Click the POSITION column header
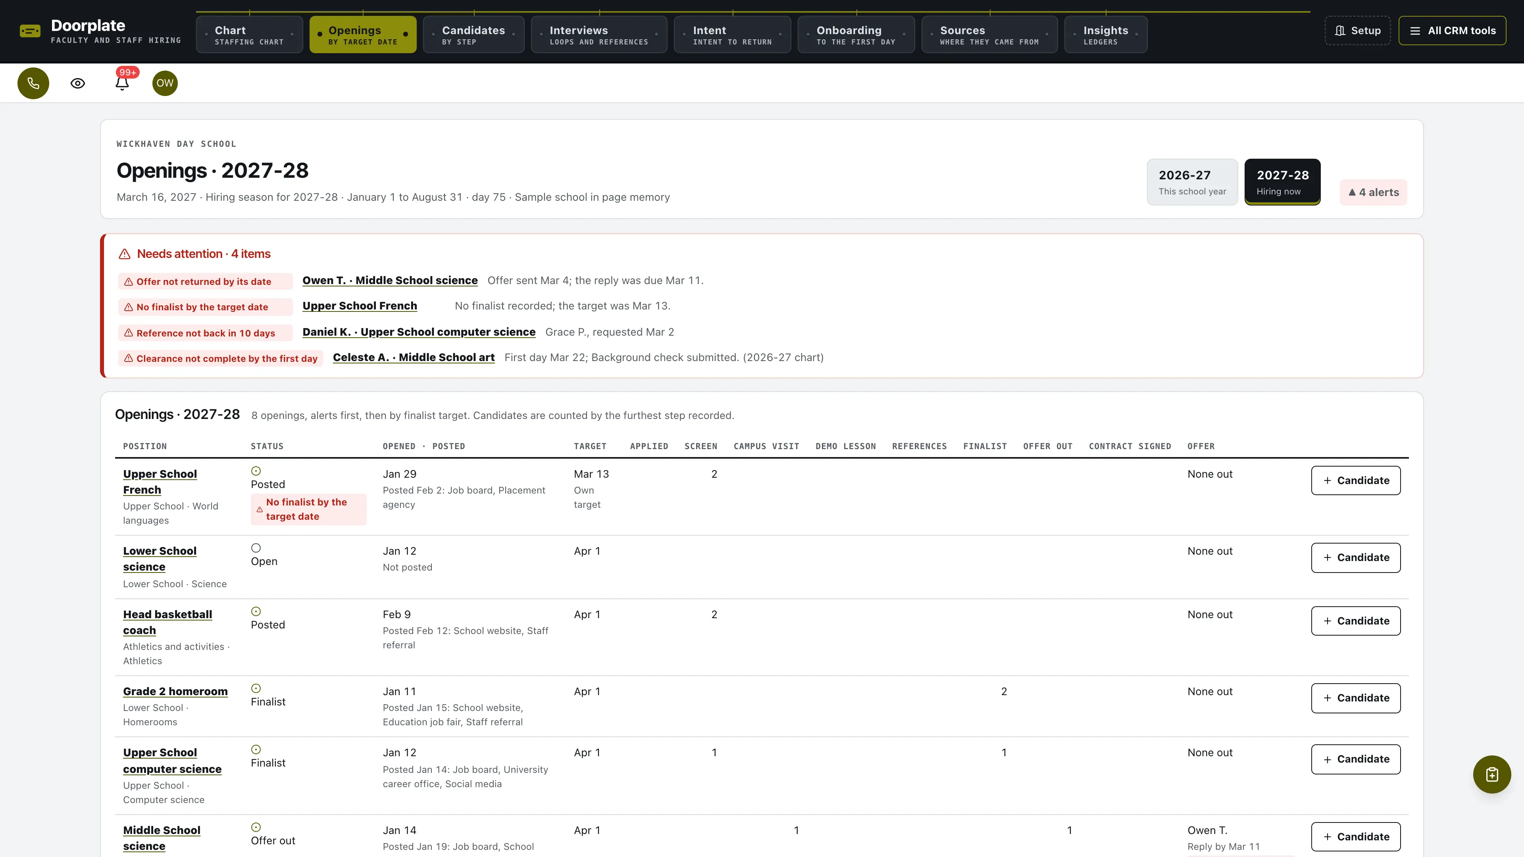The width and height of the screenshot is (1524, 857). [x=145, y=446]
